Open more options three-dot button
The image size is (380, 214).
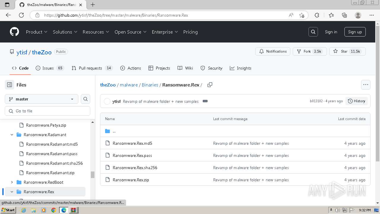coord(365,85)
